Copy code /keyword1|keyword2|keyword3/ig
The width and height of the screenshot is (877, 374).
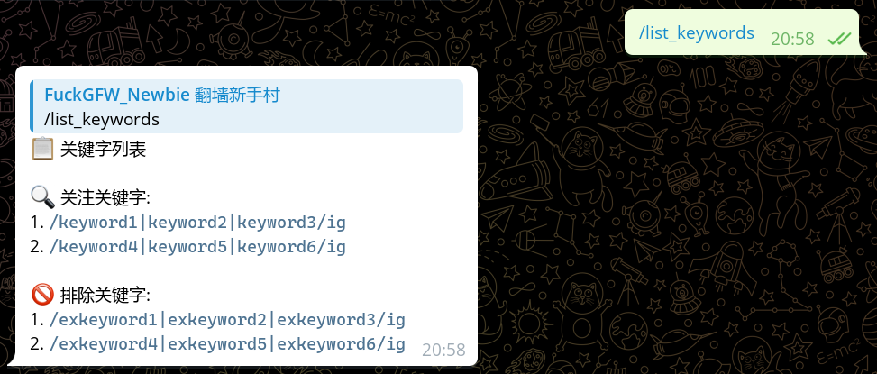[x=197, y=223]
